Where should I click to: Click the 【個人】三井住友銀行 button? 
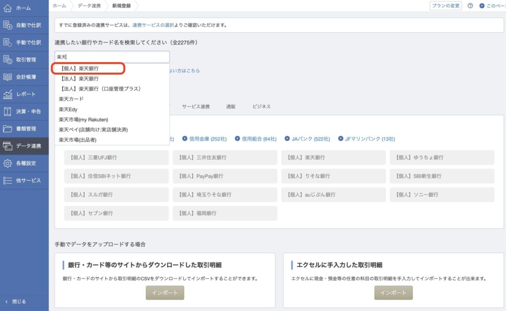(x=225, y=157)
